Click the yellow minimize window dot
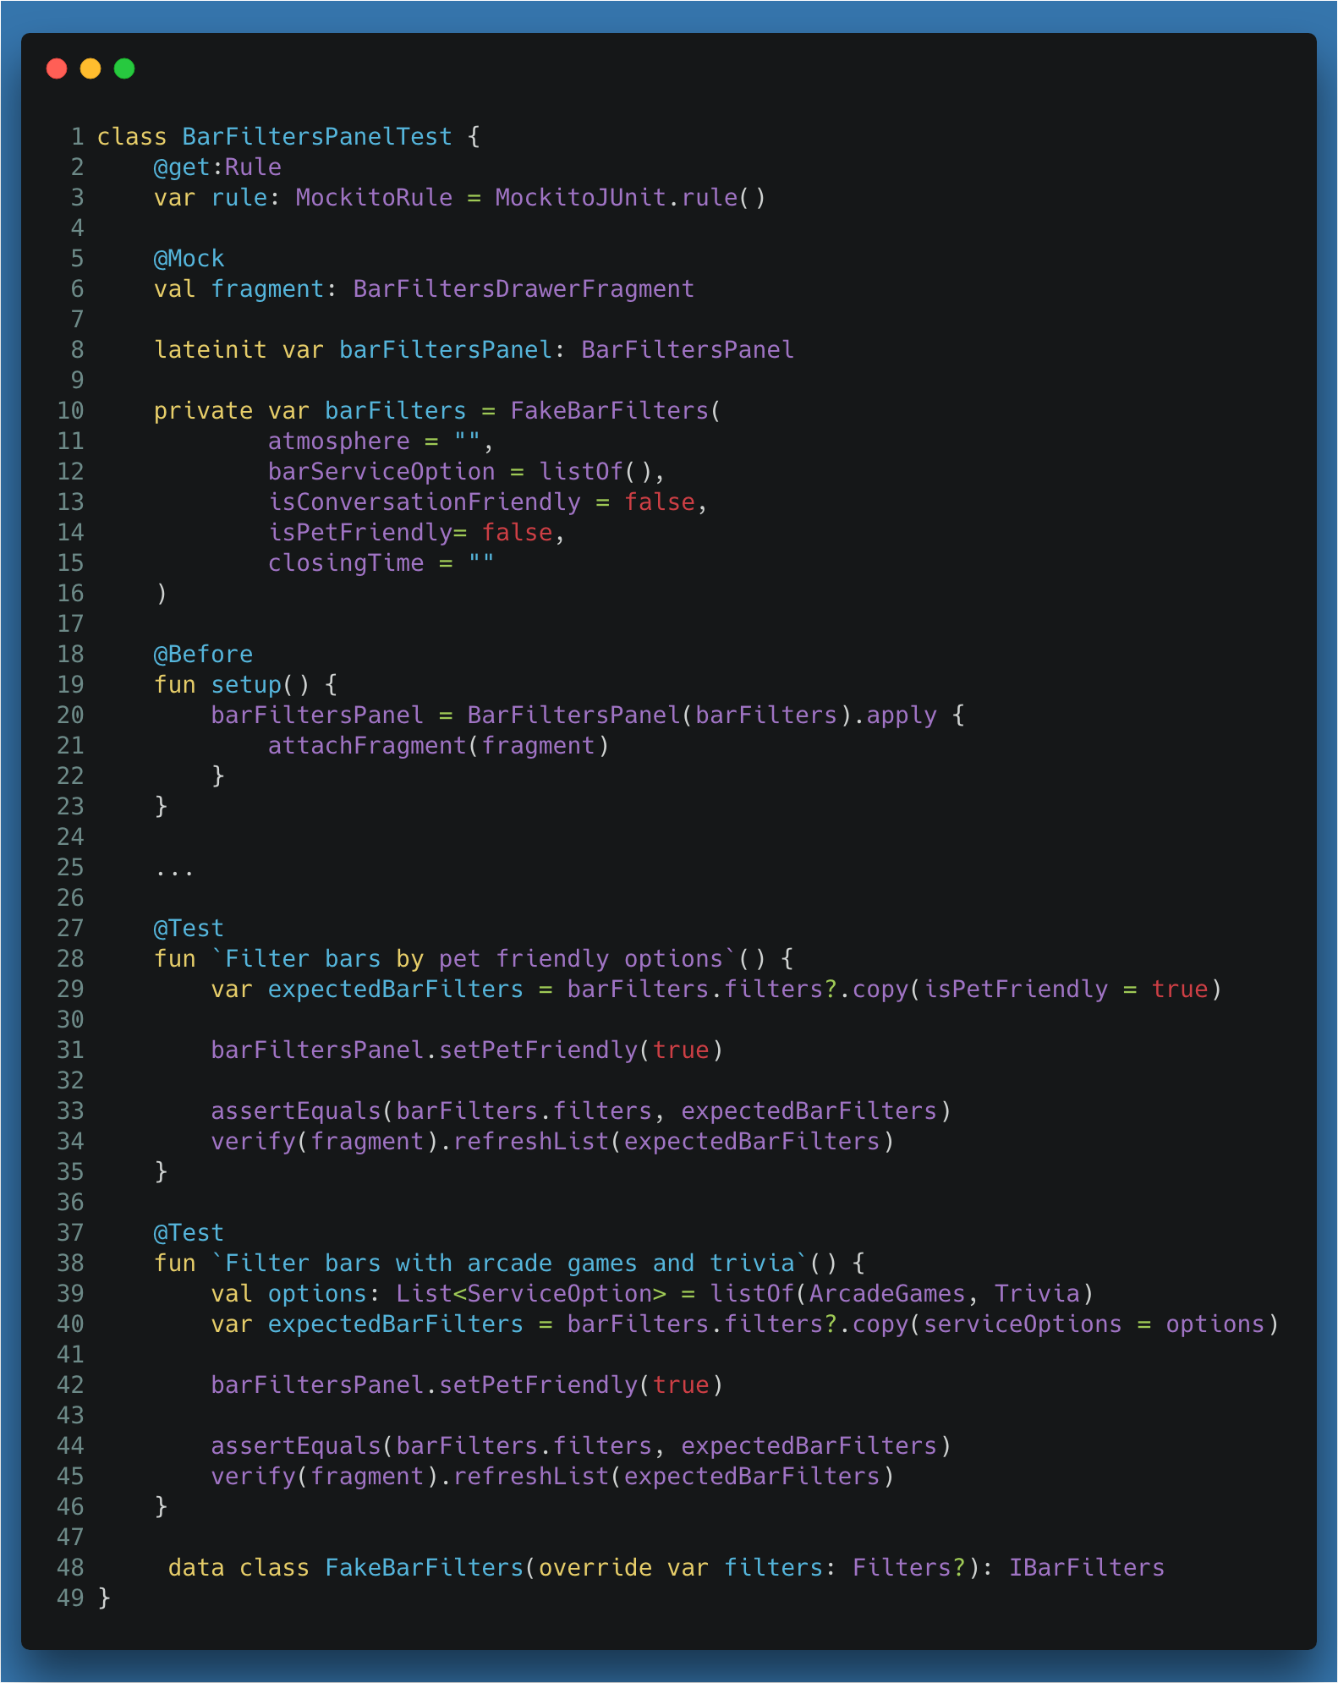 (90, 69)
